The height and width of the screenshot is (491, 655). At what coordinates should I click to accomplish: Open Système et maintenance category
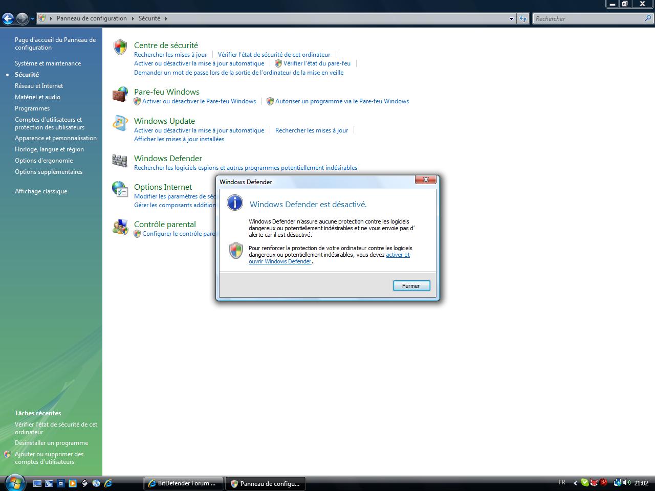coord(48,63)
